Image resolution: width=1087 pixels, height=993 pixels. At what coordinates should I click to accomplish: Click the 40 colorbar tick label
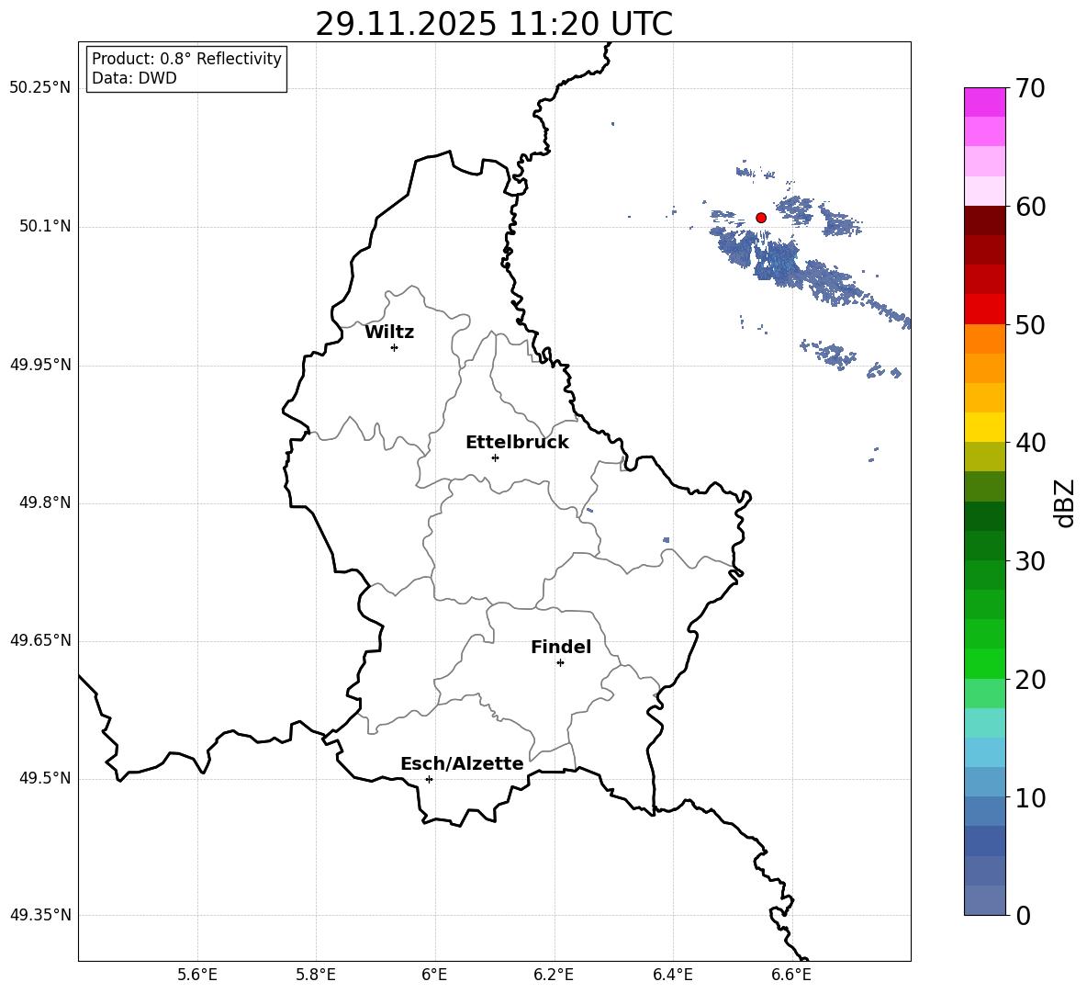click(x=1030, y=443)
